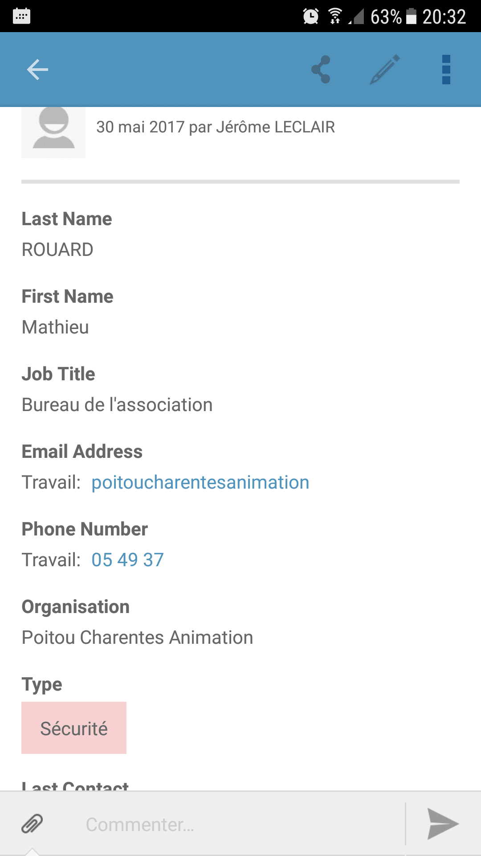481x856 pixels.
Task: Tap the pencil edit icon
Action: [x=385, y=70]
